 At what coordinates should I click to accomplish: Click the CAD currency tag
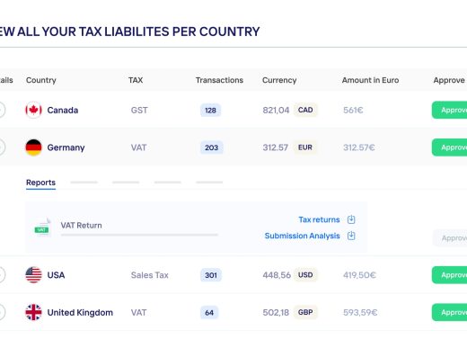tap(305, 110)
